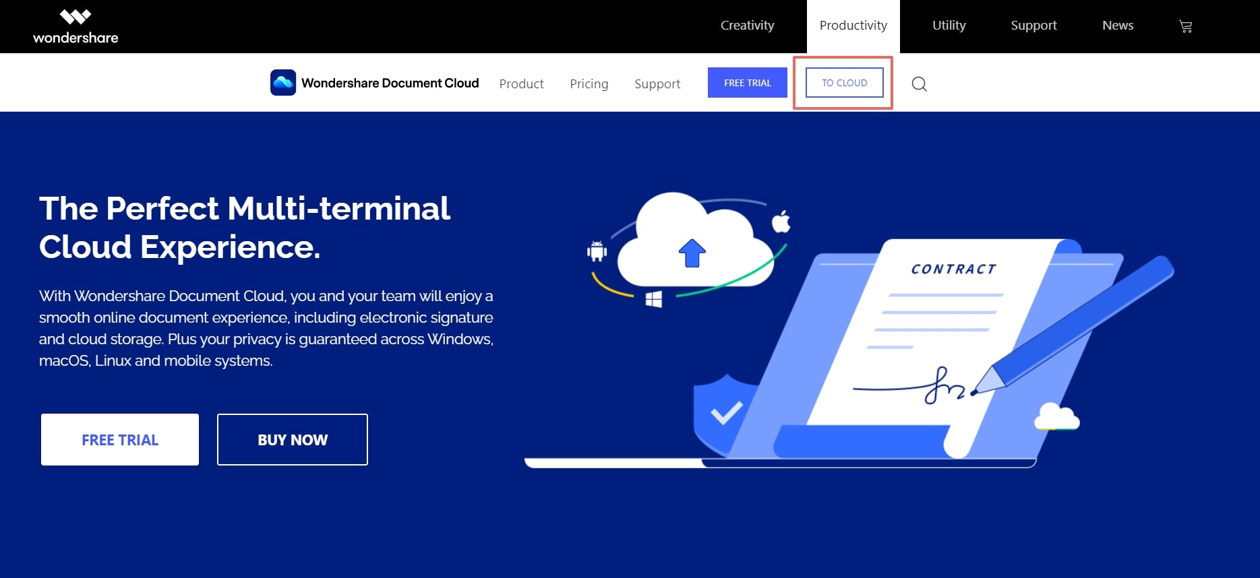Viewport: 1260px width, 578px height.
Task: Click the paragraph starting 'With Wondershare Document Cloud'
Action: 266,328
